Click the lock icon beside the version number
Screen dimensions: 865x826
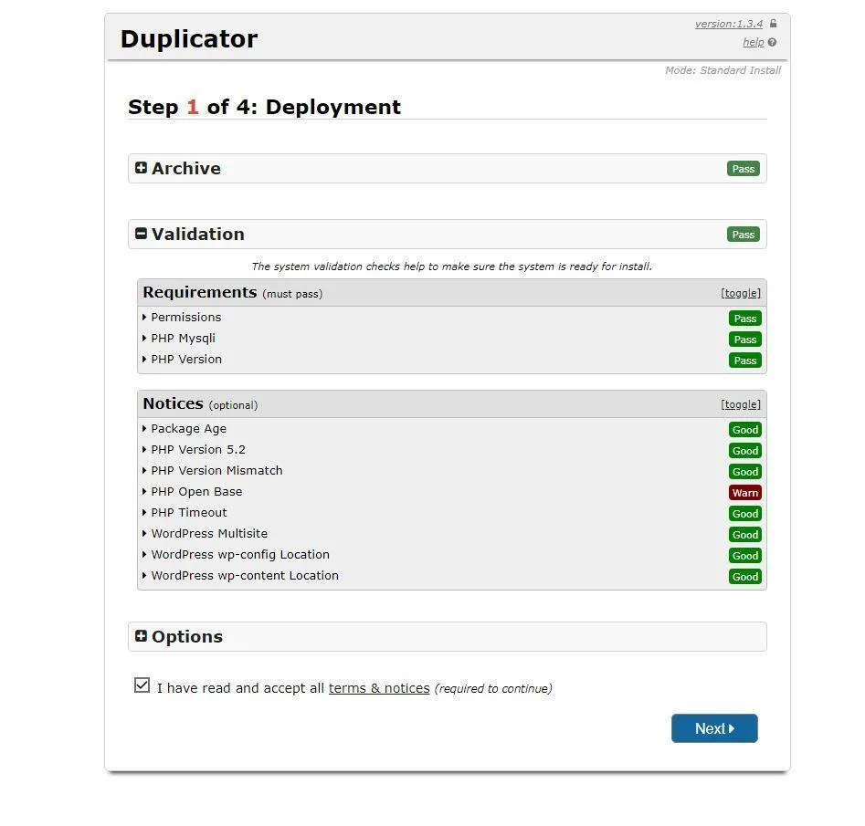[773, 23]
